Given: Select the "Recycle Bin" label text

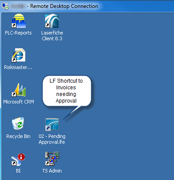Looking at the screenshot, I should pos(18,136).
